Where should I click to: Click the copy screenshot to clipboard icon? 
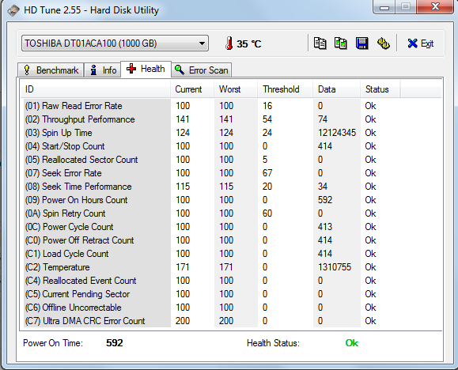341,43
